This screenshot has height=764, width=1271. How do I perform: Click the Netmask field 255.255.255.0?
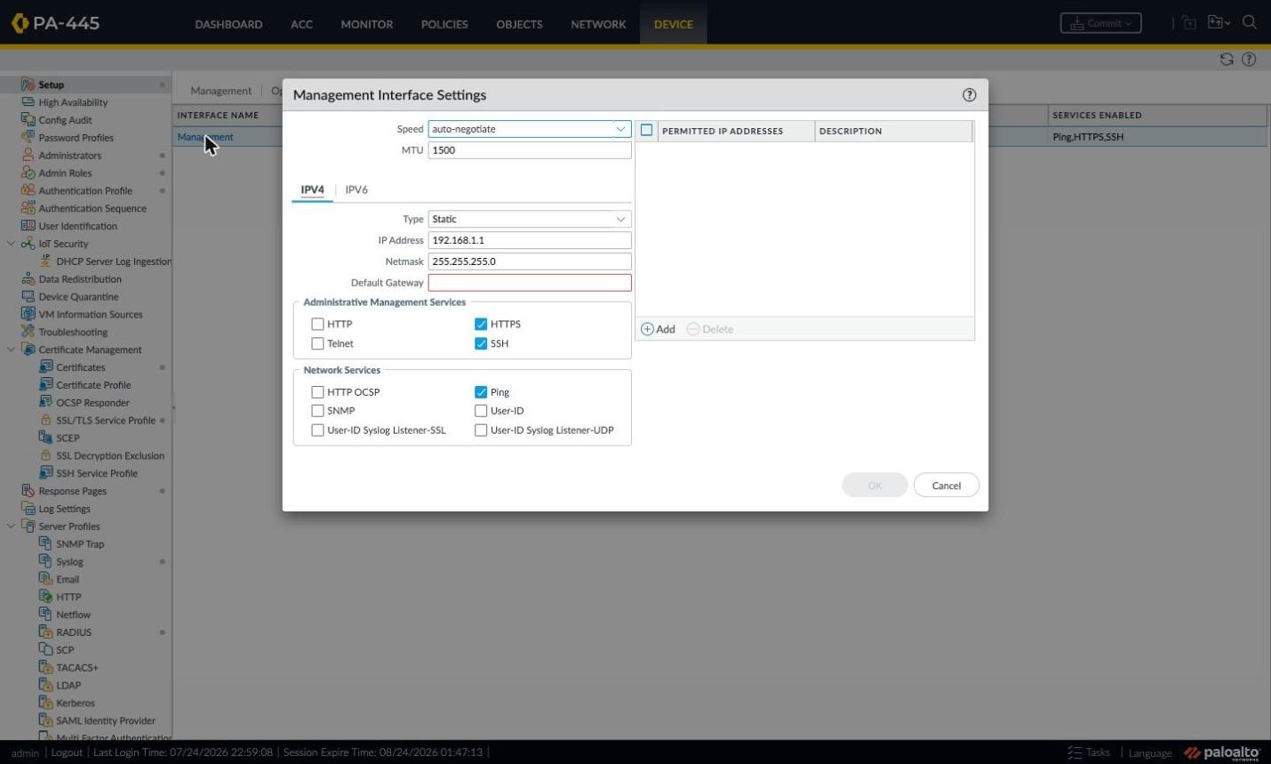point(530,261)
